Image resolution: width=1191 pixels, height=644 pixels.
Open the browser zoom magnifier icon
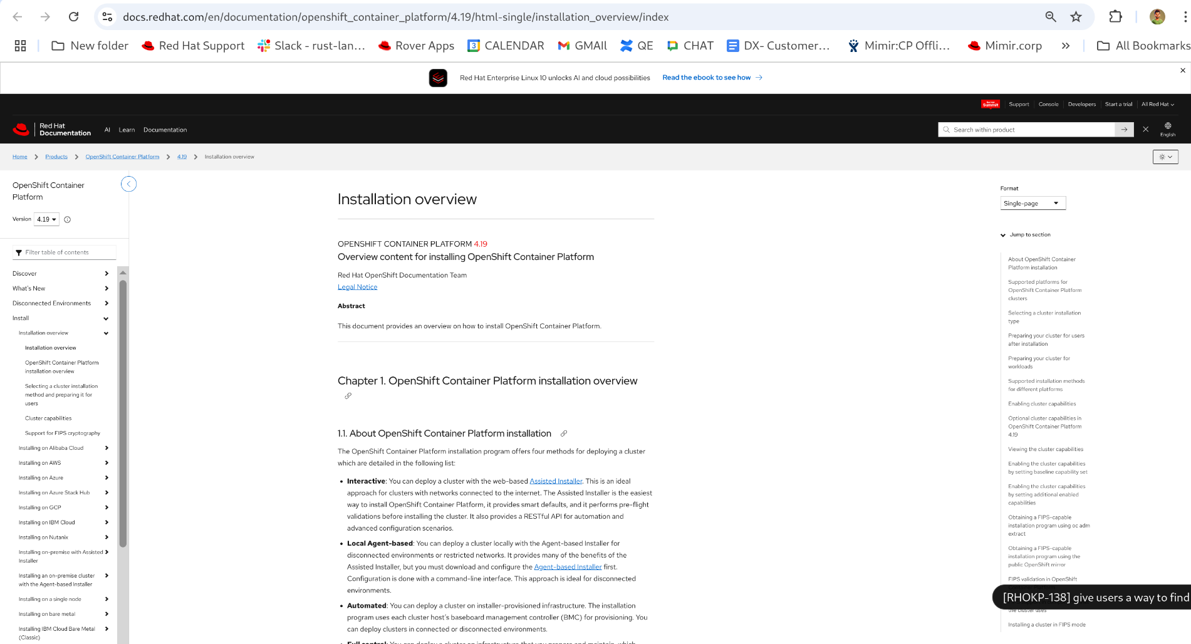1051,17
